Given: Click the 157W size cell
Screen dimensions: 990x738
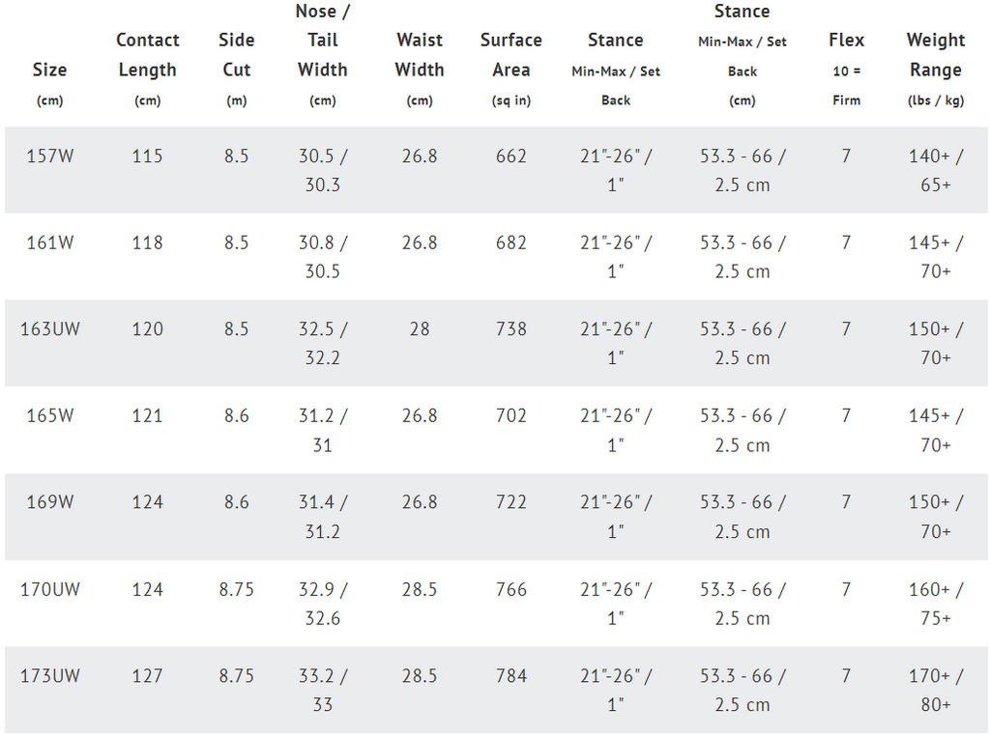Looking at the screenshot, I should (50, 156).
